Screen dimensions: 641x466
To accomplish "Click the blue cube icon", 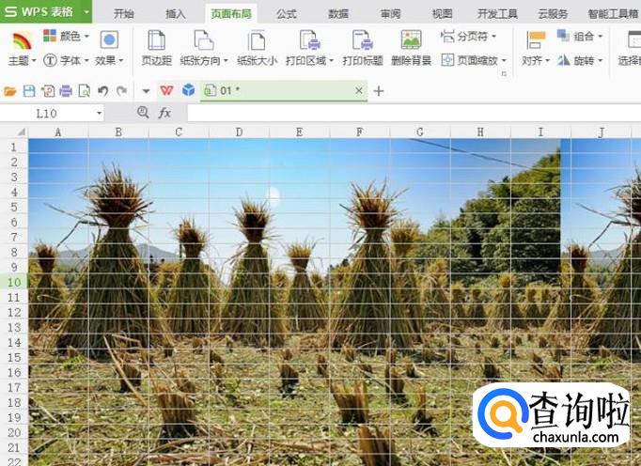I will pyautogui.click(x=189, y=90).
